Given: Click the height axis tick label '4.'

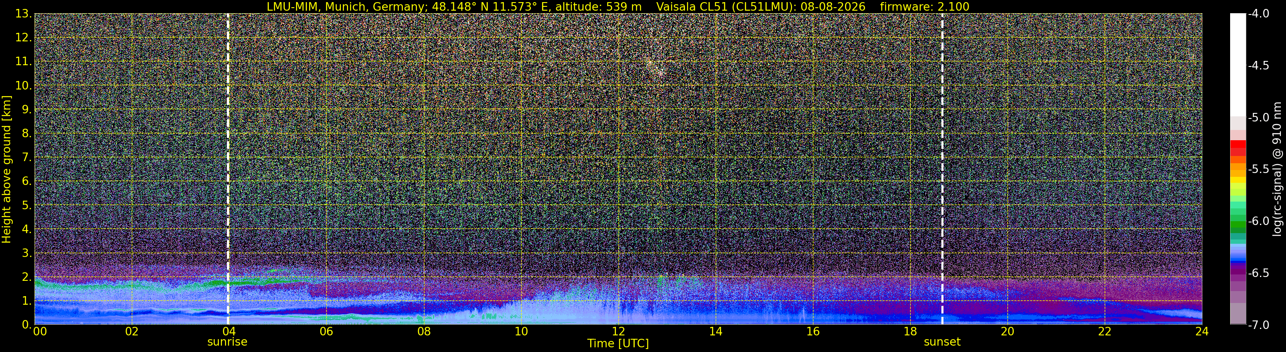Looking at the screenshot, I should tap(27, 229).
